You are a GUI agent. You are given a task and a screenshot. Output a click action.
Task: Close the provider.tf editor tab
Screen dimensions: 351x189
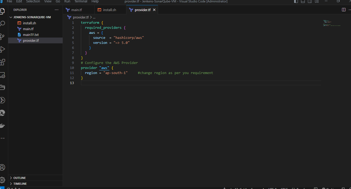(x=154, y=10)
